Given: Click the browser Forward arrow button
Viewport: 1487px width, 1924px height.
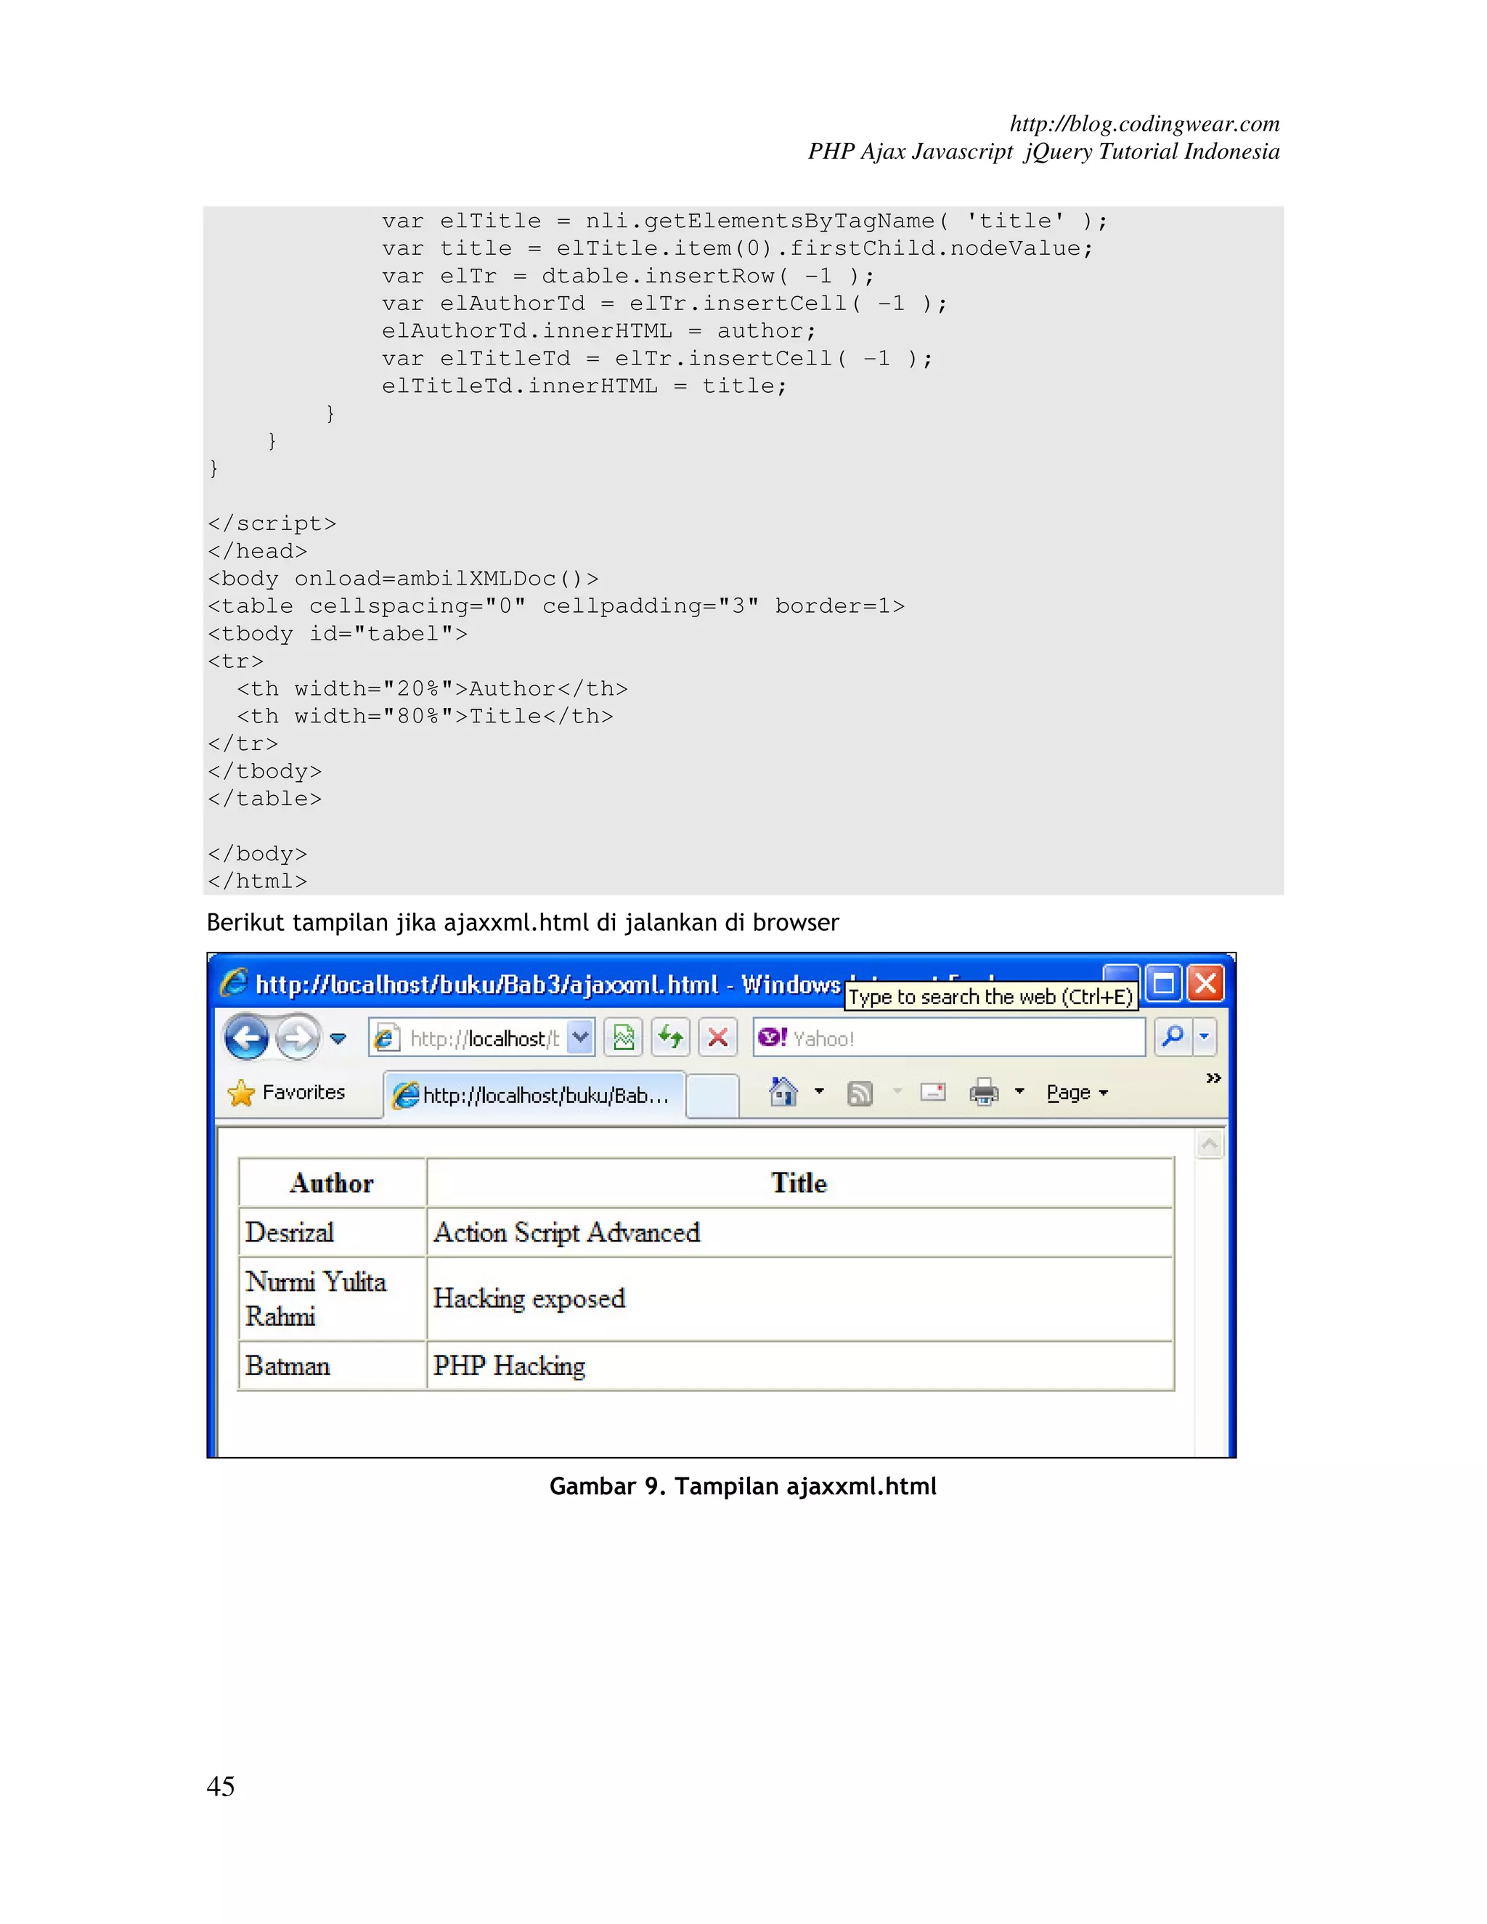Looking at the screenshot, I should click(x=297, y=1037).
